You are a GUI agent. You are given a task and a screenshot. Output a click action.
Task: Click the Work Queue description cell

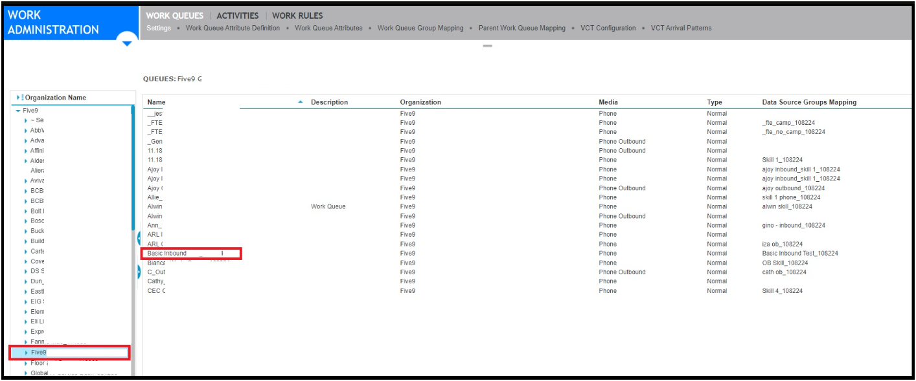point(328,207)
